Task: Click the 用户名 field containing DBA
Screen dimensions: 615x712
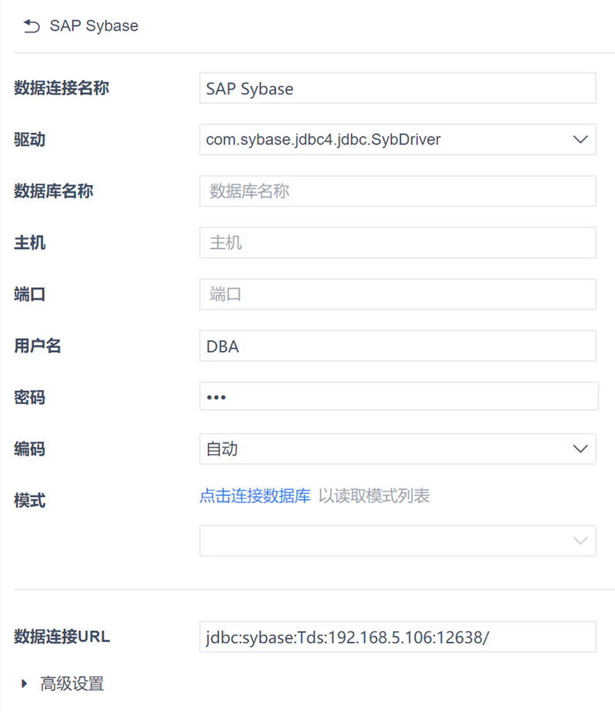Action: click(397, 346)
